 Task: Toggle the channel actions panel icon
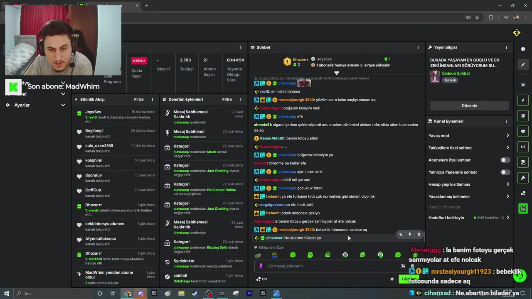coord(523,162)
